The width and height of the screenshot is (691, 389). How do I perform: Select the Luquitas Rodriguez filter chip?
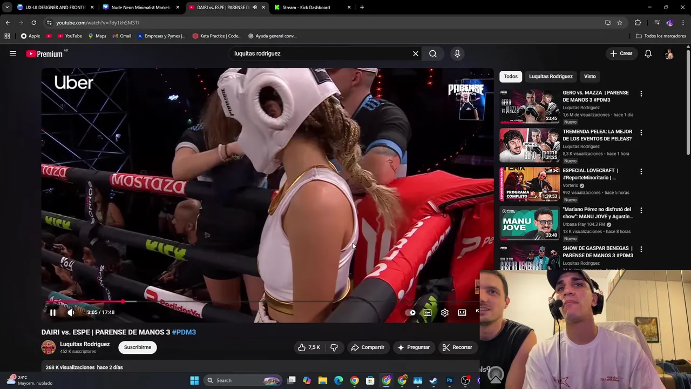click(551, 76)
